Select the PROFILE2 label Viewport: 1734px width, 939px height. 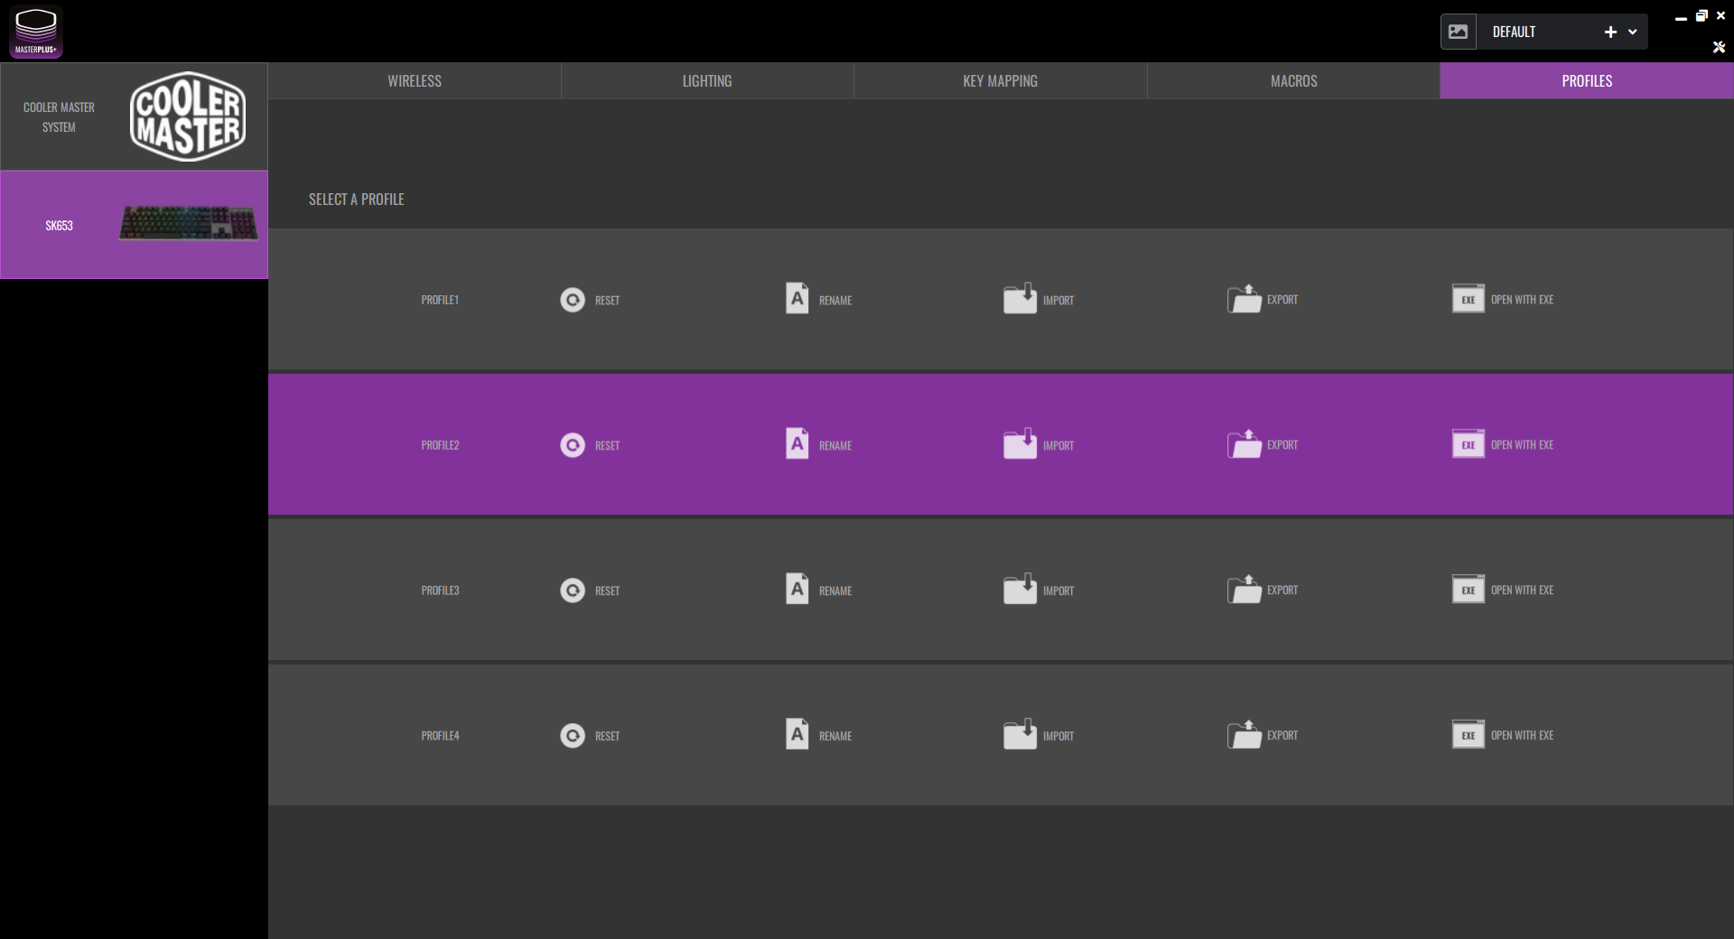(440, 445)
